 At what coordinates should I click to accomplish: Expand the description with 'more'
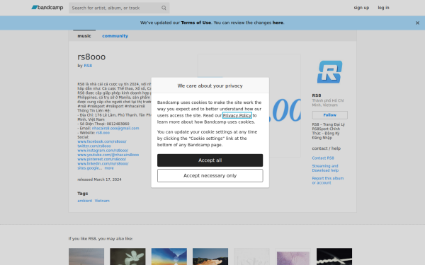(109, 168)
